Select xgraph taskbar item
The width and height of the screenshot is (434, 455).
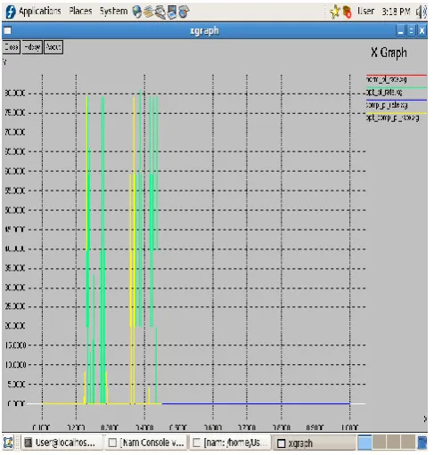tap(314, 443)
